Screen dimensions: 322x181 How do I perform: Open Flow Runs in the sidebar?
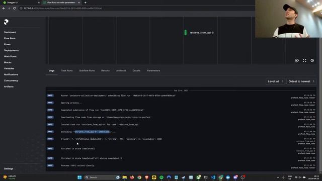(x=10, y=38)
